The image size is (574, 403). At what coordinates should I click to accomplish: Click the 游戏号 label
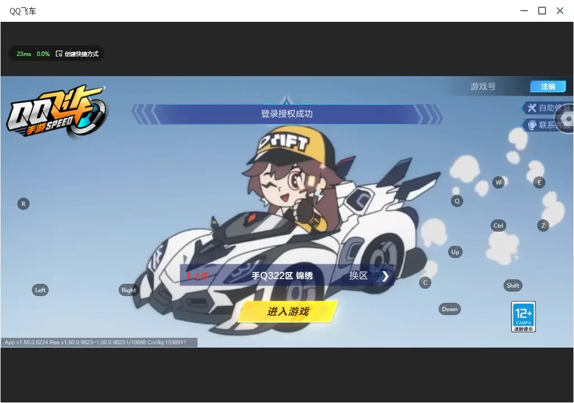click(483, 86)
